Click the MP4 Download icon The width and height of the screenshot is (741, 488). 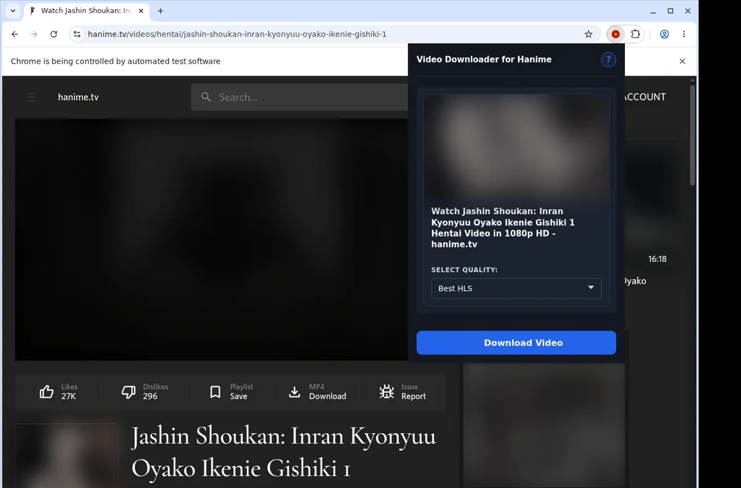coord(295,392)
